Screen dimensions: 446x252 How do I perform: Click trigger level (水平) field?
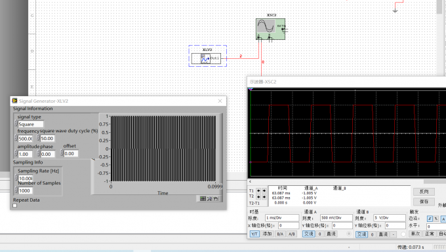[x=436, y=226]
